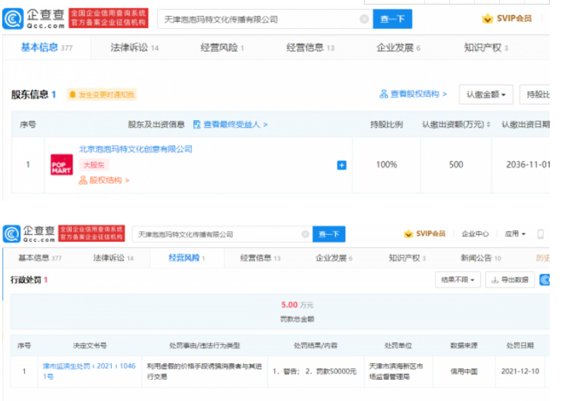Click the upper SVIP会员 crown icon
Image resolution: width=564 pixels, height=401 pixels.
[488, 18]
